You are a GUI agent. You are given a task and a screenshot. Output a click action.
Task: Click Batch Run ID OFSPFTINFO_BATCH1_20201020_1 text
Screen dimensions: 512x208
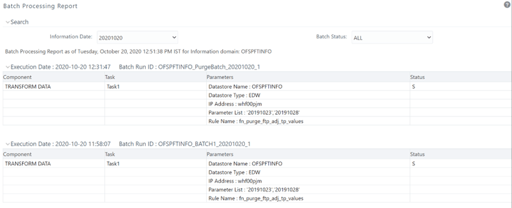click(x=185, y=144)
